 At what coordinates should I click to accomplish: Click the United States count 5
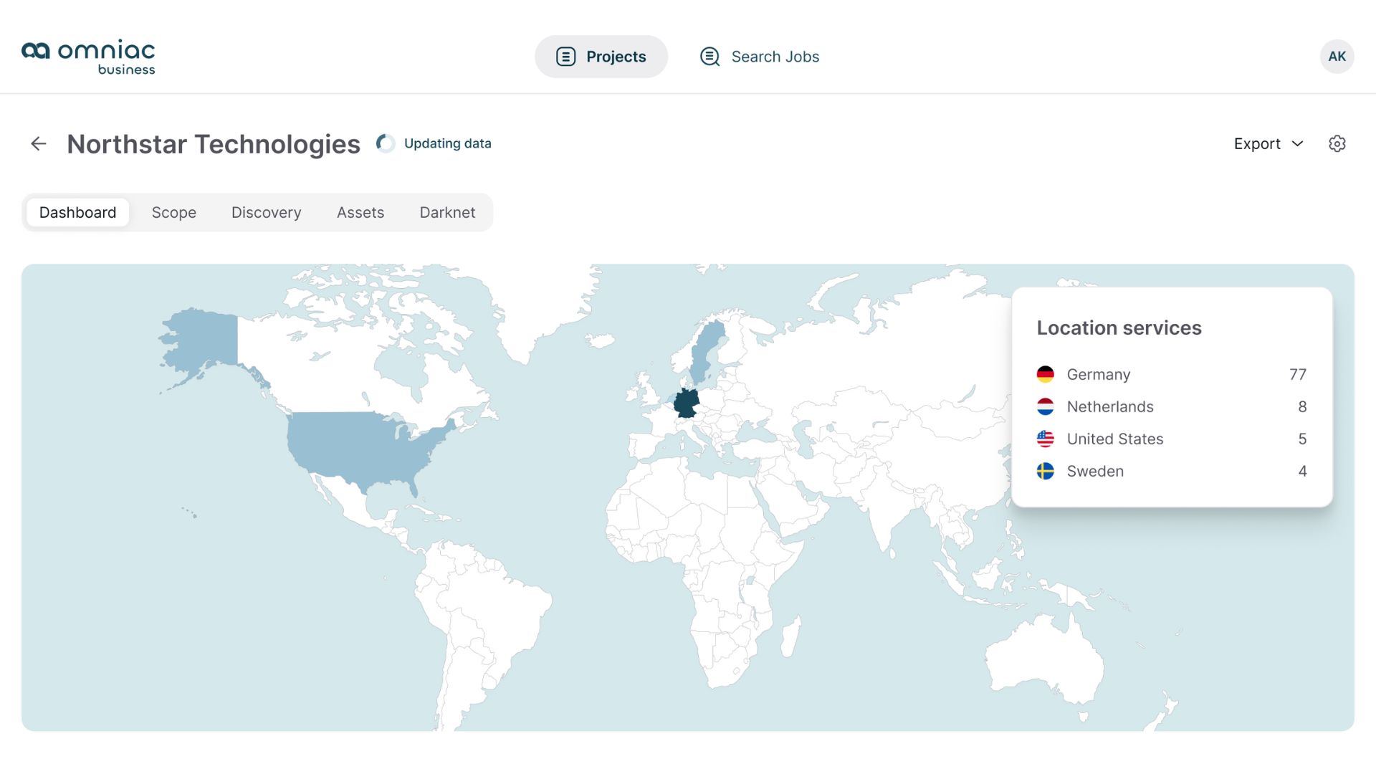click(1302, 439)
